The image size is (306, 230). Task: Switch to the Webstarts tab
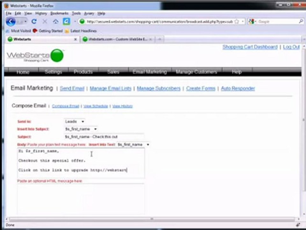42,39
